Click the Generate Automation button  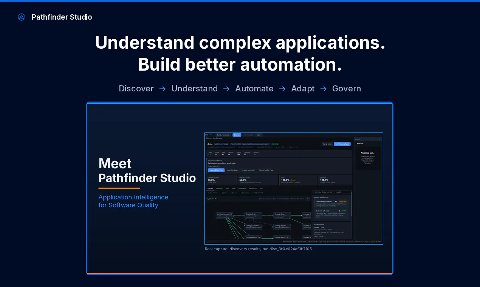click(x=248, y=170)
